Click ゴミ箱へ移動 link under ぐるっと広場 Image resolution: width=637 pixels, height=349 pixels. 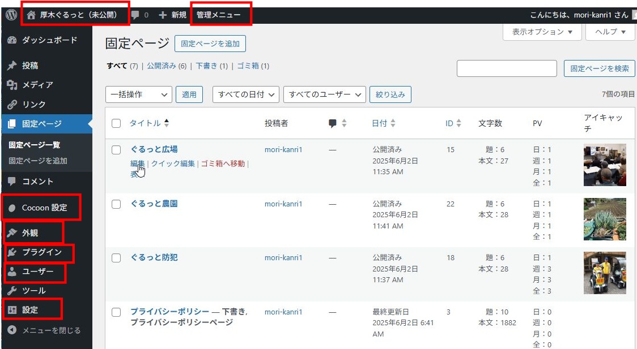tap(223, 163)
